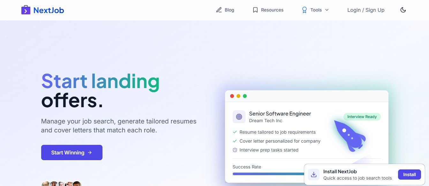The width and height of the screenshot is (429, 186).
Task: Click checkmark next to Cover letter personalized
Action: point(235,141)
